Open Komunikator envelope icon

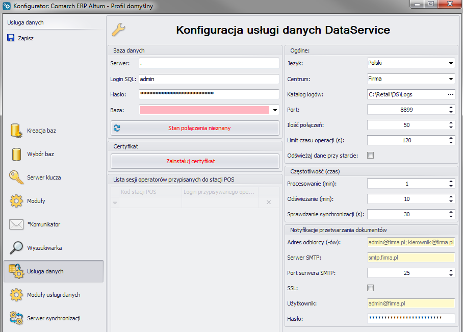coord(16,224)
